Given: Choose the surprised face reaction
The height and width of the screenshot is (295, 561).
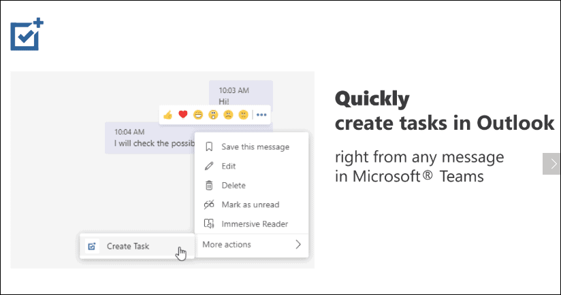Looking at the screenshot, I should tap(213, 115).
